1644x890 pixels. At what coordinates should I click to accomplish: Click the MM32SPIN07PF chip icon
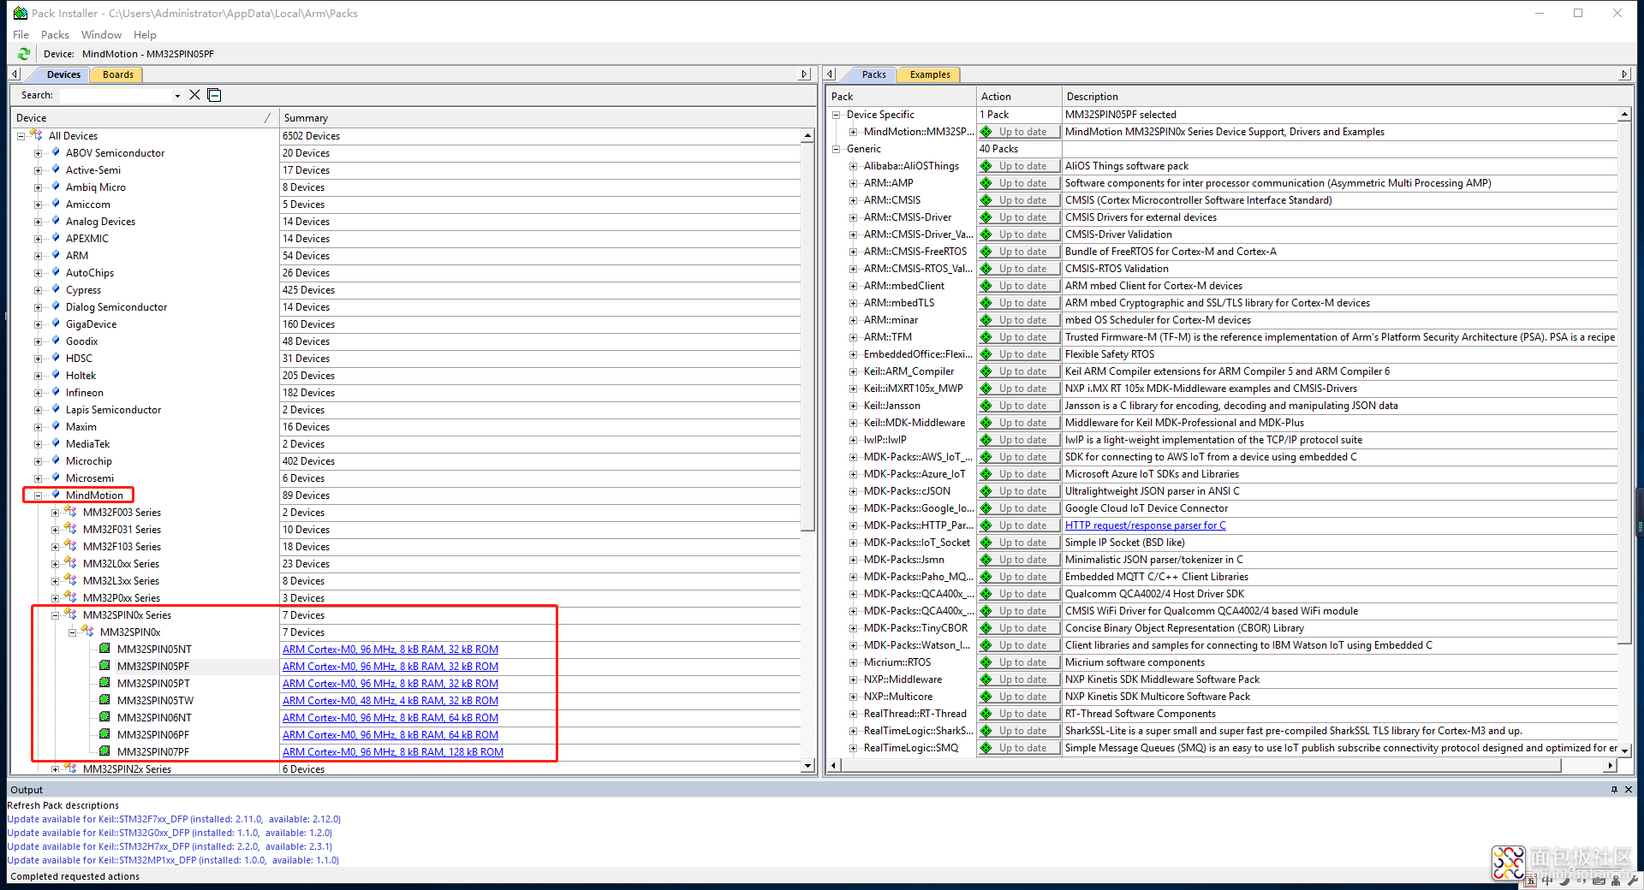click(x=104, y=751)
